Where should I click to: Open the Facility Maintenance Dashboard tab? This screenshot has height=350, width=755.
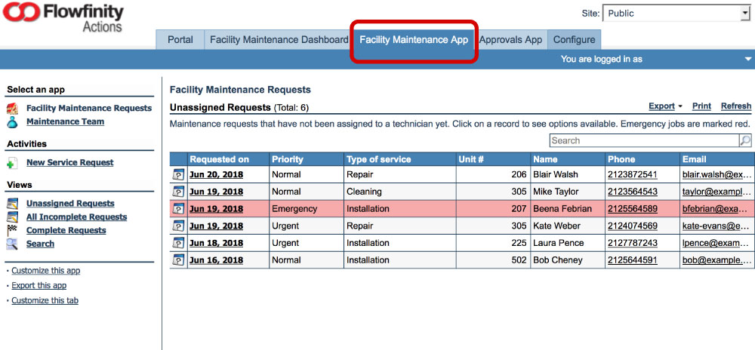tap(279, 40)
